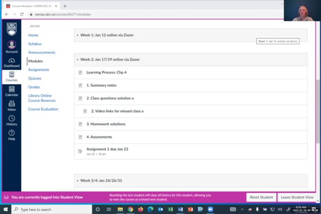Click the Reset Student button
The image size is (321, 214).
tap(261, 197)
